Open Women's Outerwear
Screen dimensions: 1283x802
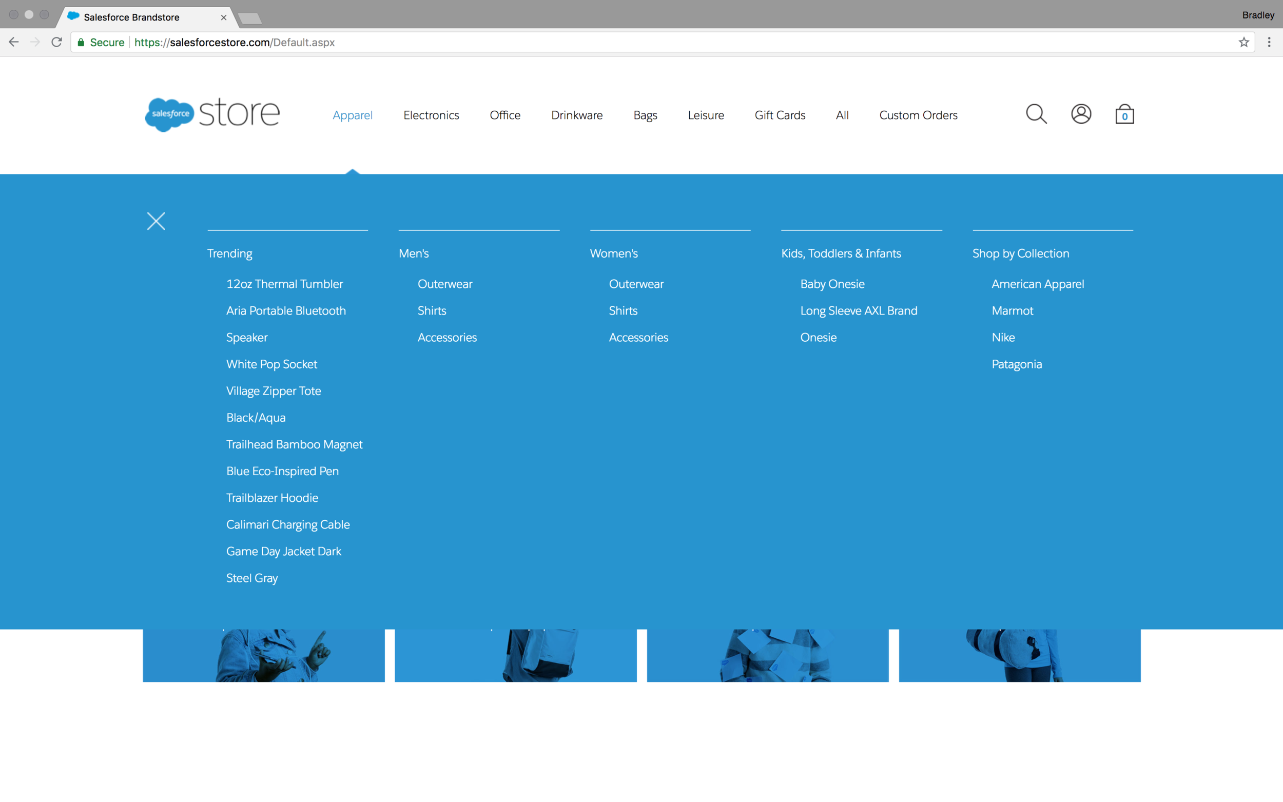point(636,284)
